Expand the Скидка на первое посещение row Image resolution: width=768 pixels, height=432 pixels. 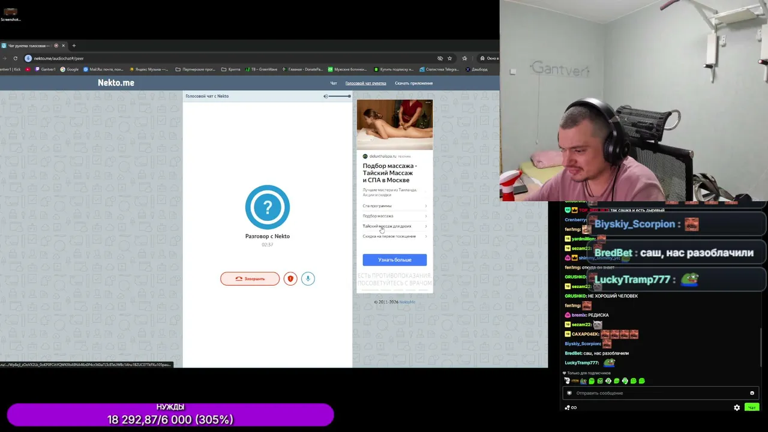[x=395, y=236]
